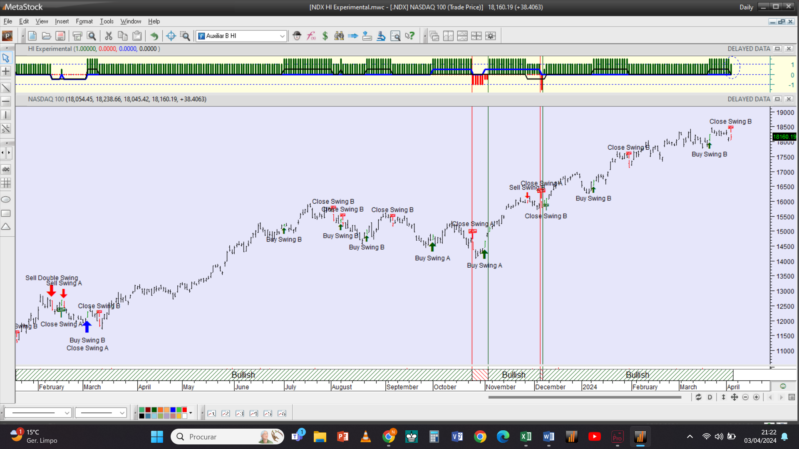
Task: Select the trendline drawing tool in left sidebar
Action: pyautogui.click(x=6, y=88)
